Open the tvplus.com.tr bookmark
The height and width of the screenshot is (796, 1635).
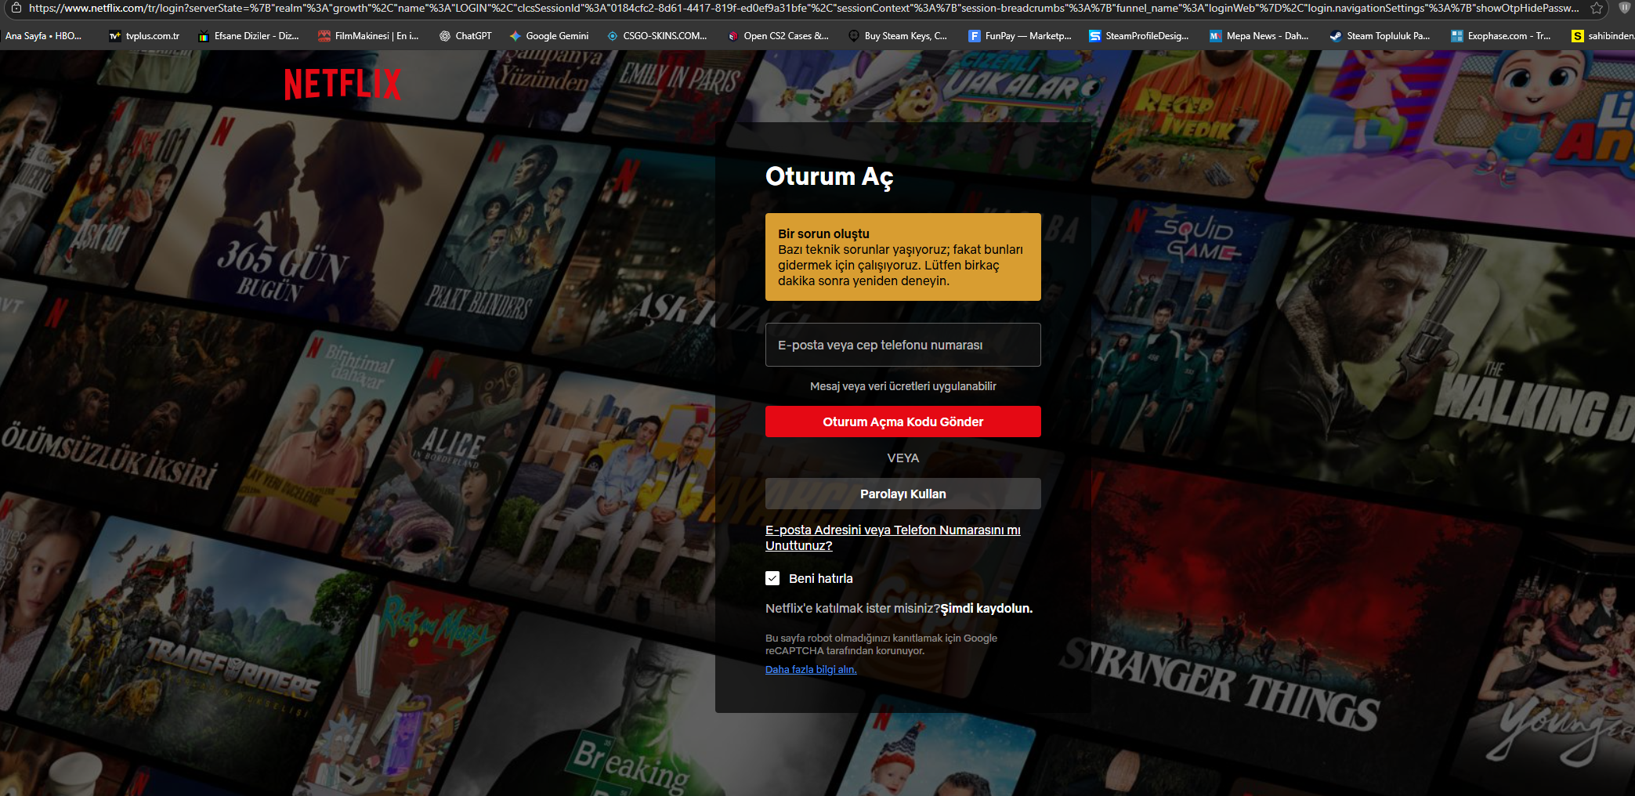pos(144,36)
